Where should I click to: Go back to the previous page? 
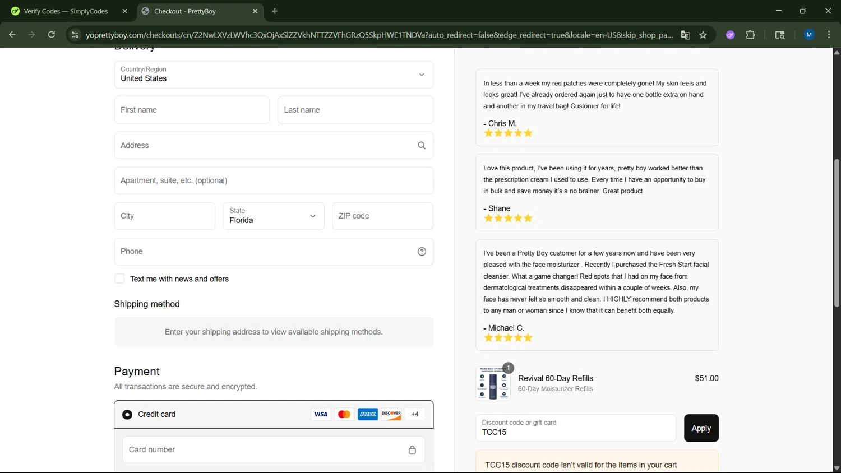(x=12, y=35)
